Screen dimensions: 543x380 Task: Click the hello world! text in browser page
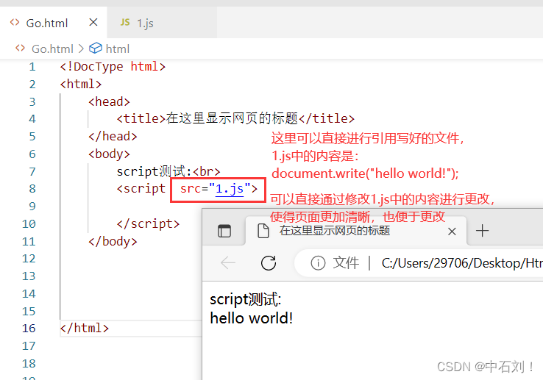click(252, 318)
